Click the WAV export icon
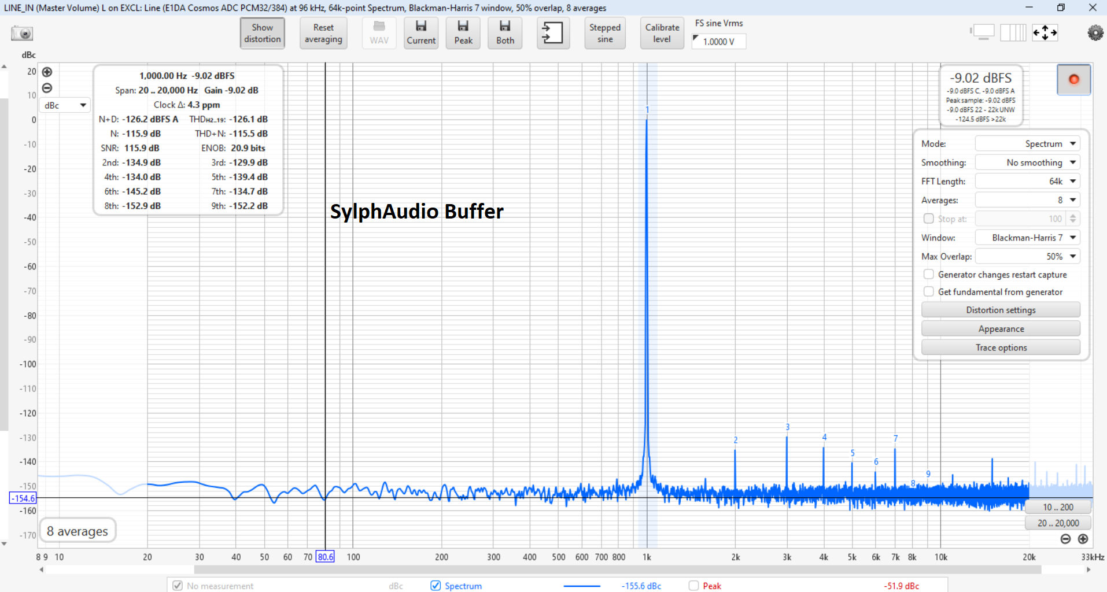 click(379, 33)
